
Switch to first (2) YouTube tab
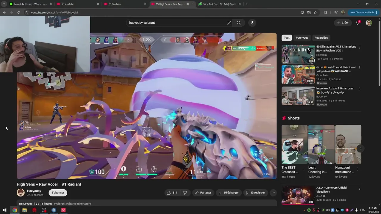[78, 4]
